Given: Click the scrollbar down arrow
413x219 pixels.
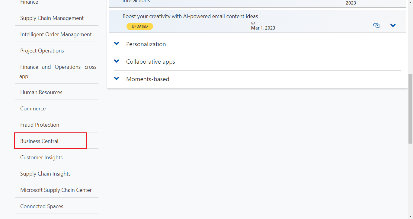Looking at the screenshot, I should [410, 216].
